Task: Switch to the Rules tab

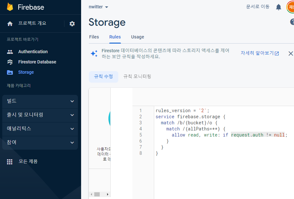Action: tap(115, 37)
